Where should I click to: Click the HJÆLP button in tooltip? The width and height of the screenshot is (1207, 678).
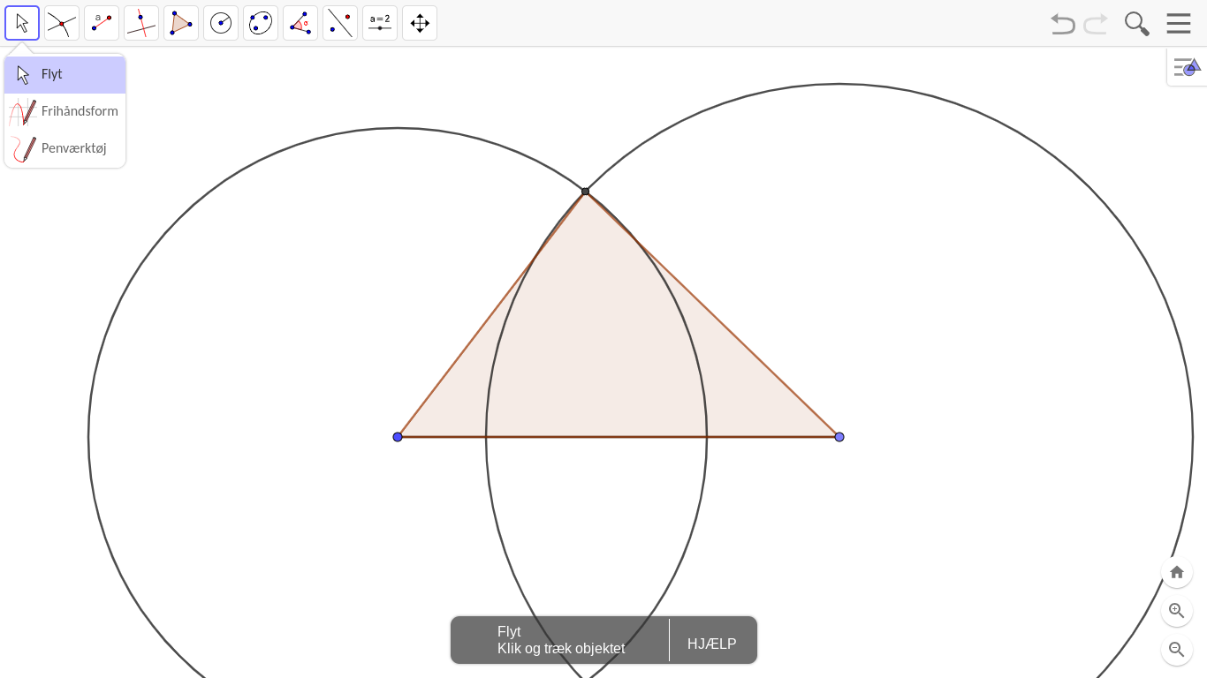(x=712, y=644)
